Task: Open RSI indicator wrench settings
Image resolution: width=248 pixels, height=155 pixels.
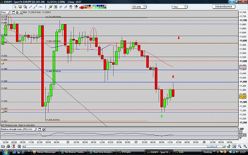Action: 36,129
